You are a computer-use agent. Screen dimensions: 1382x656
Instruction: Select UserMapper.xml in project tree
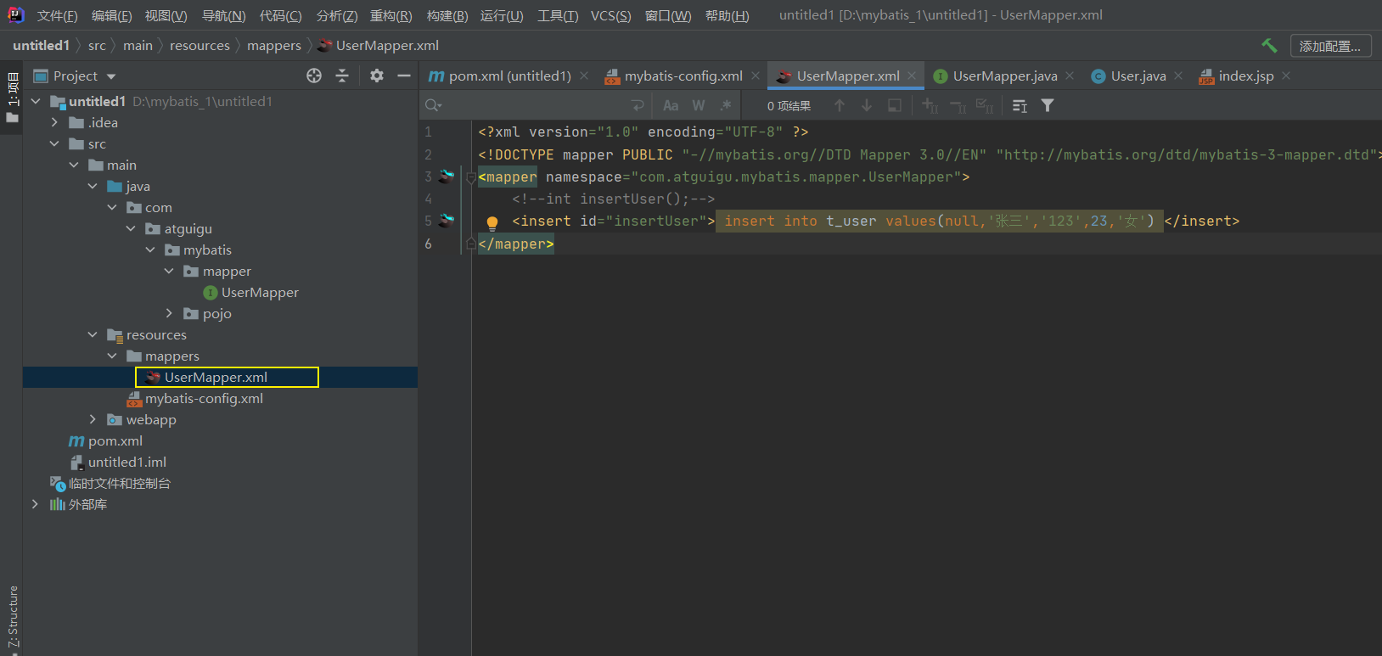pyautogui.click(x=216, y=377)
